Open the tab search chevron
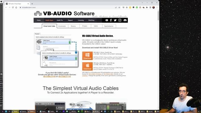 [142, 3]
